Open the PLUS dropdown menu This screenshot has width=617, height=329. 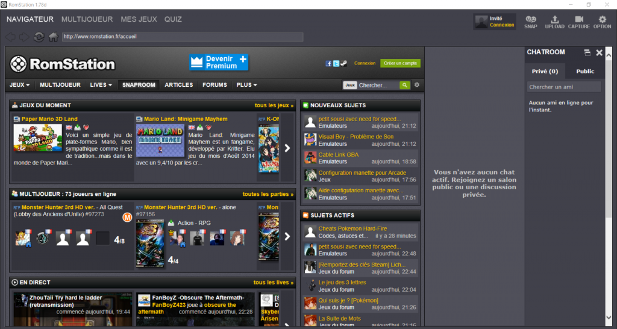pyautogui.click(x=246, y=85)
